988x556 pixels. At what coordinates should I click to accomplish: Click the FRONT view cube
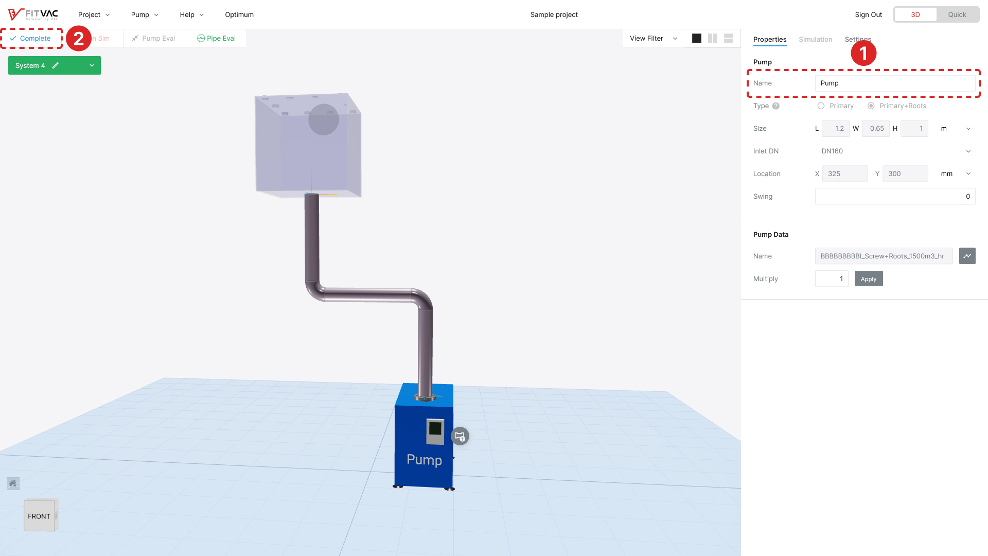click(x=40, y=515)
